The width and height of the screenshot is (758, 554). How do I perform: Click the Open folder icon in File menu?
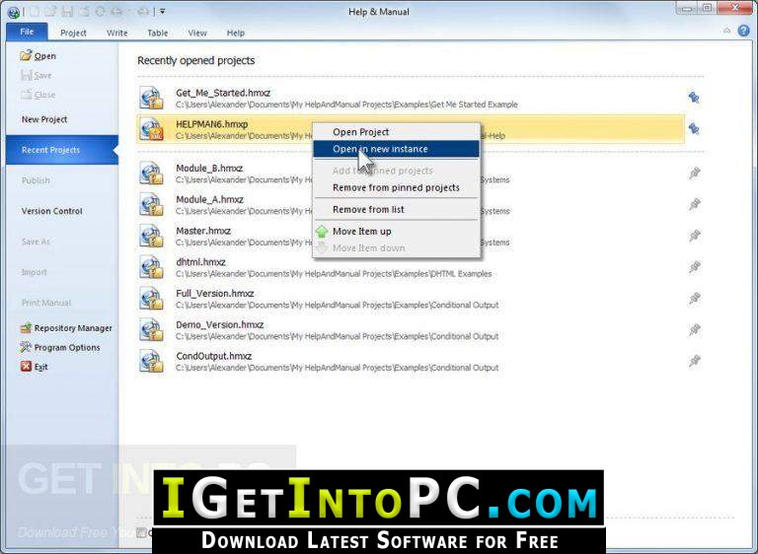pyautogui.click(x=27, y=56)
